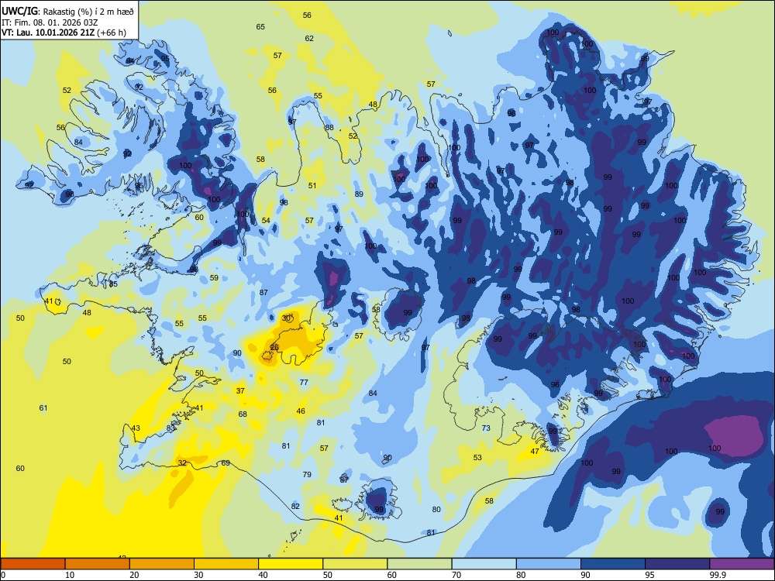Viewport: 775px width, 581px height.
Task: Click the map value '54'
Action: [x=266, y=220]
